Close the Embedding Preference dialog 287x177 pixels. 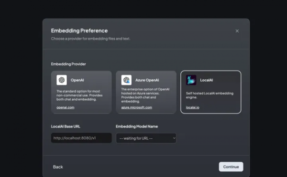[x=237, y=31]
